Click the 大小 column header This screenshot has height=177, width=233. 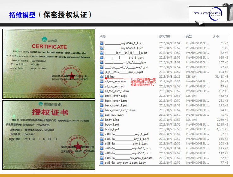216,36
